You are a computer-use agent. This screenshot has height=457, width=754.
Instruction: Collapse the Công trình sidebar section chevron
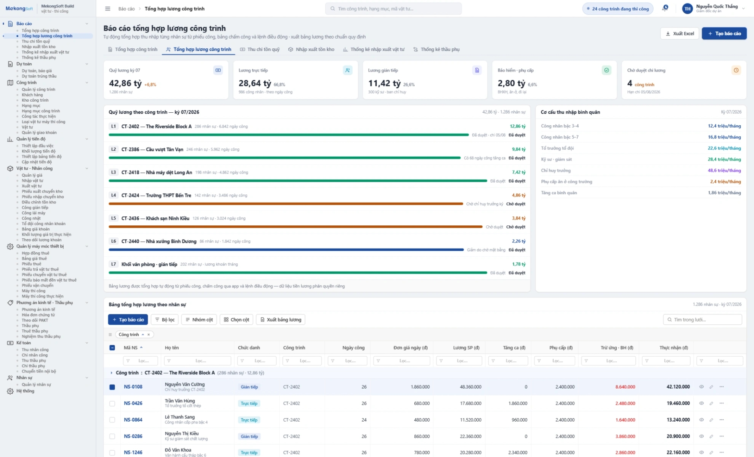click(x=87, y=83)
